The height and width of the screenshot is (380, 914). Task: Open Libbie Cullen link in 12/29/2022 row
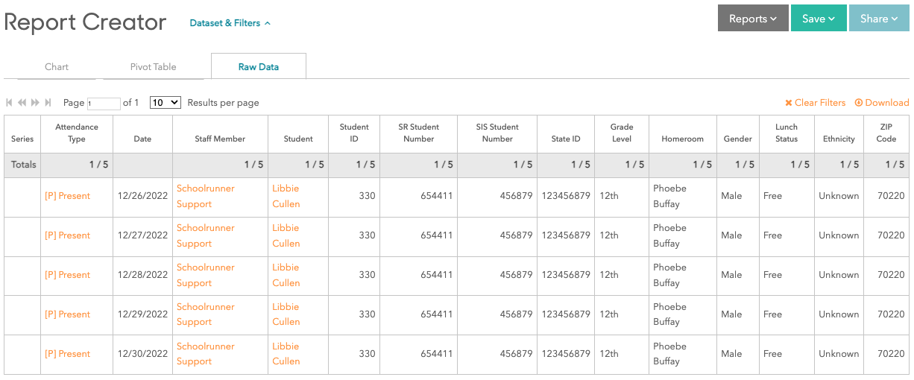click(x=286, y=314)
